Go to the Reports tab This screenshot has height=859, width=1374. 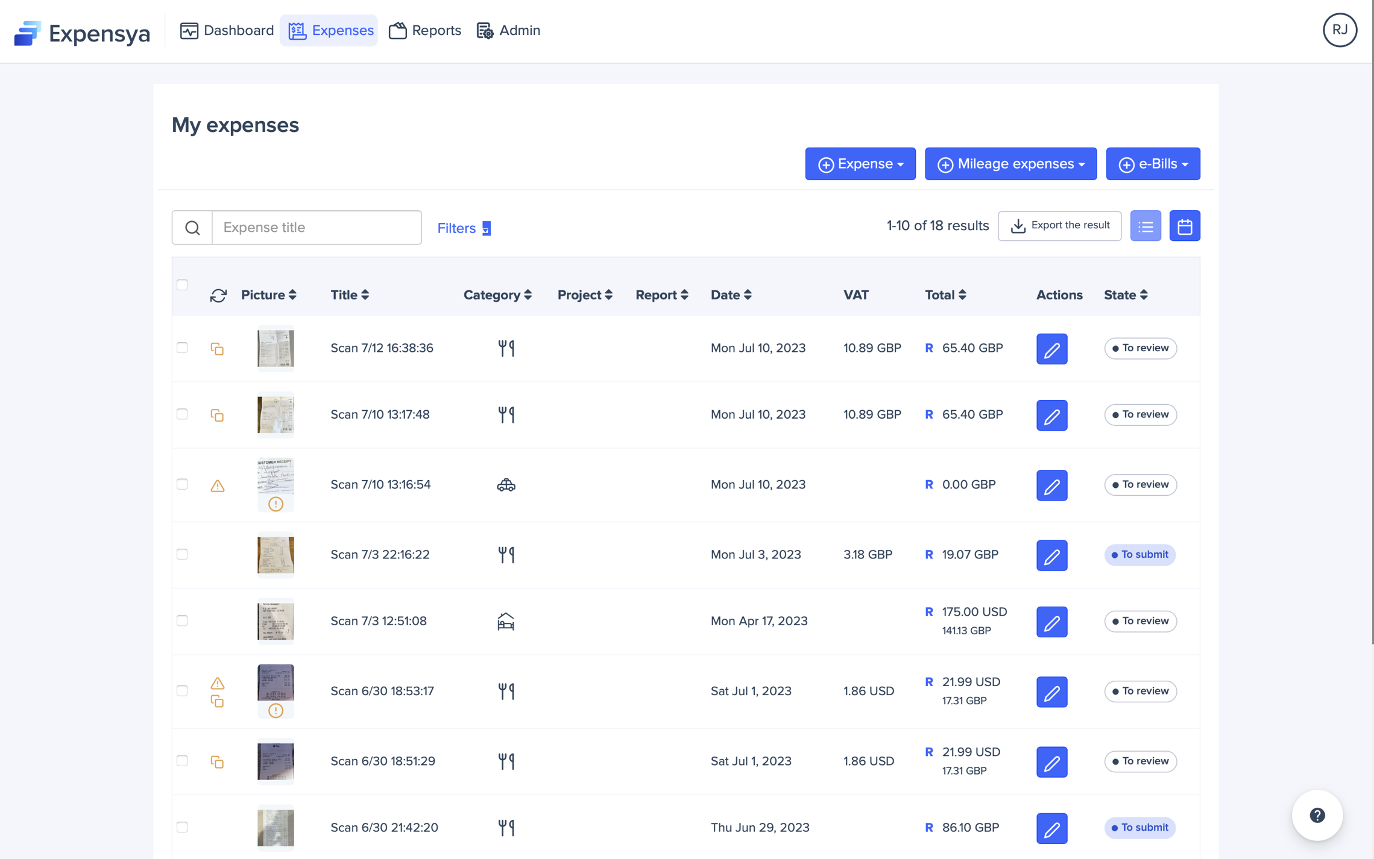coord(425,30)
